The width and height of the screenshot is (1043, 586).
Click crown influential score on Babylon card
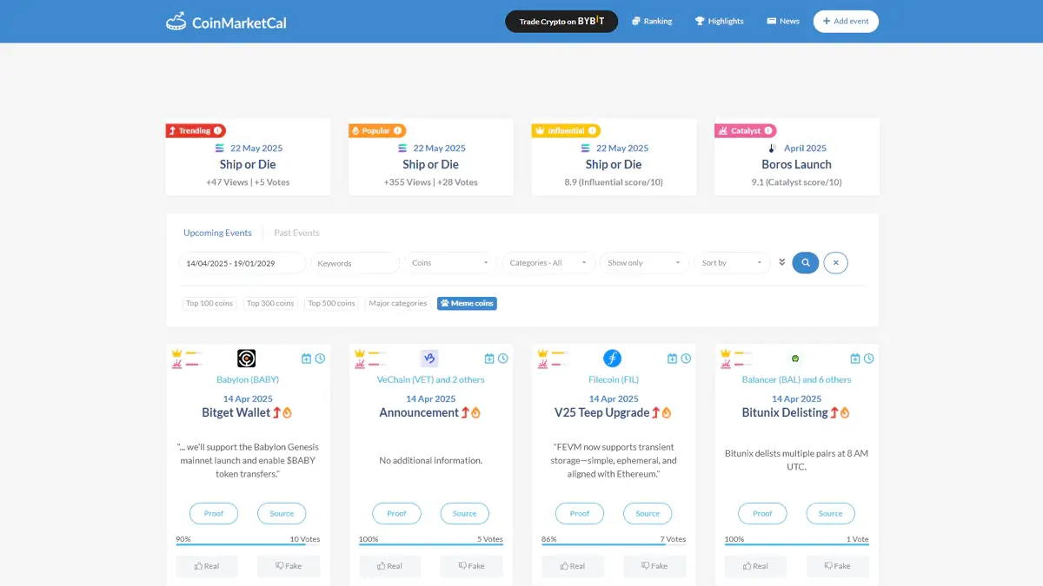pos(177,353)
